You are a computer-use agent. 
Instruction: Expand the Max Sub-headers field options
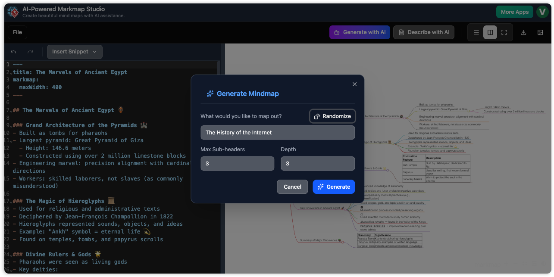237,163
